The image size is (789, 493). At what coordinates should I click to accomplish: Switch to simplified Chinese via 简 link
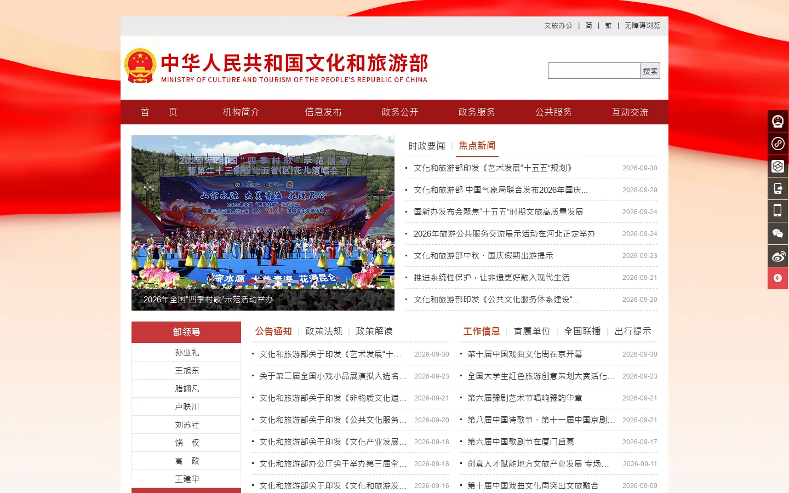coord(589,26)
